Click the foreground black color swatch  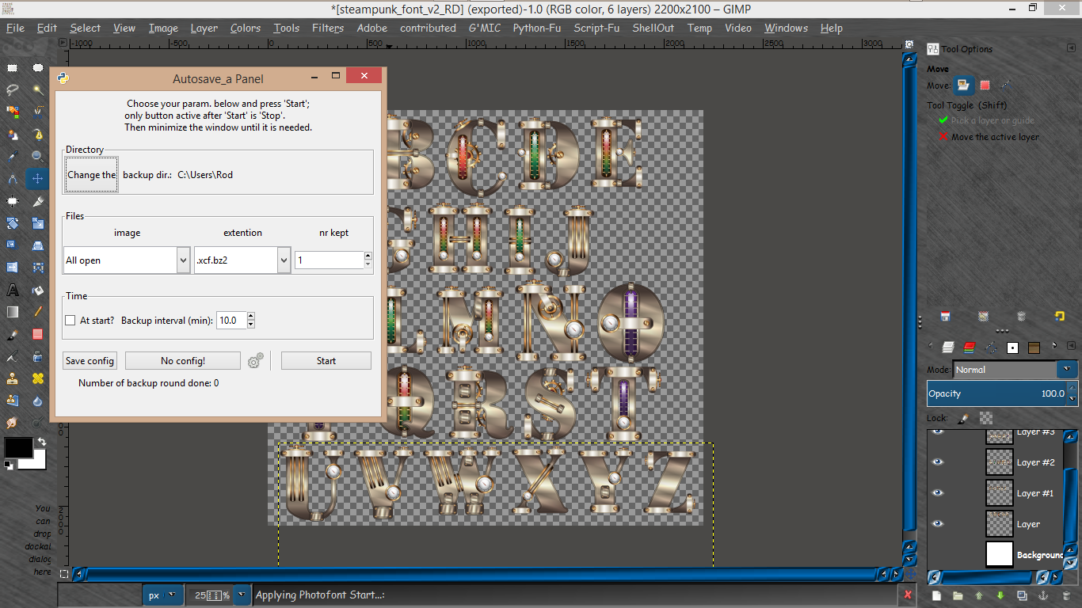pos(18,448)
